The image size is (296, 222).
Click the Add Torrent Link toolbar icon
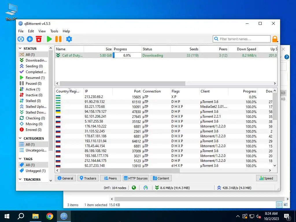pos(21,39)
